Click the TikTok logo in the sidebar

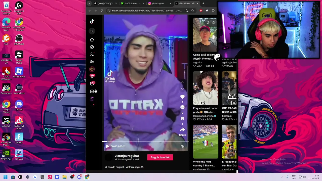click(x=92, y=22)
